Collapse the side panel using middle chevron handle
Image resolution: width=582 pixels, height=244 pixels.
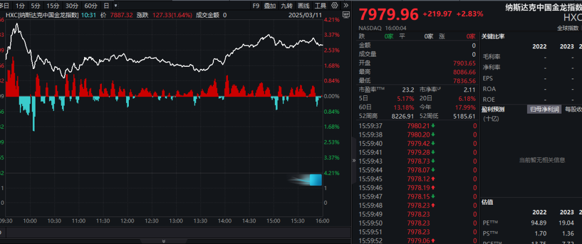(354, 161)
